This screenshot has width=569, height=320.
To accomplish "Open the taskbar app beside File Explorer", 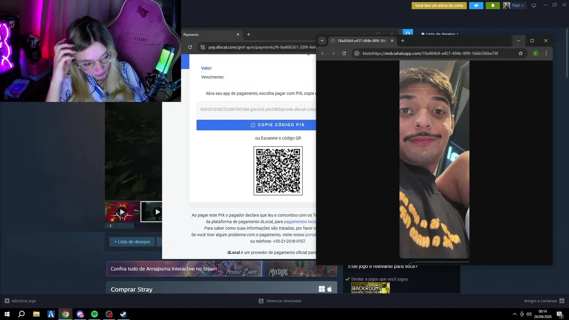I will (51, 314).
